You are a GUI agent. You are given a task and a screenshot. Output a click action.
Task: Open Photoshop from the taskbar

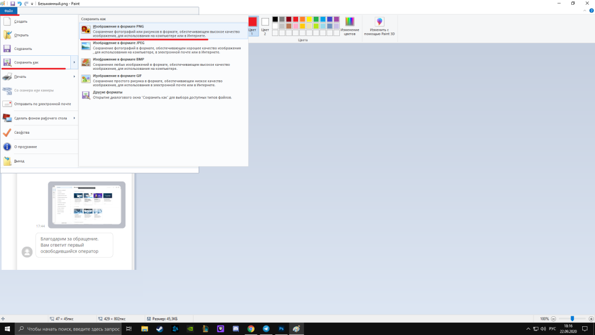[281, 329]
